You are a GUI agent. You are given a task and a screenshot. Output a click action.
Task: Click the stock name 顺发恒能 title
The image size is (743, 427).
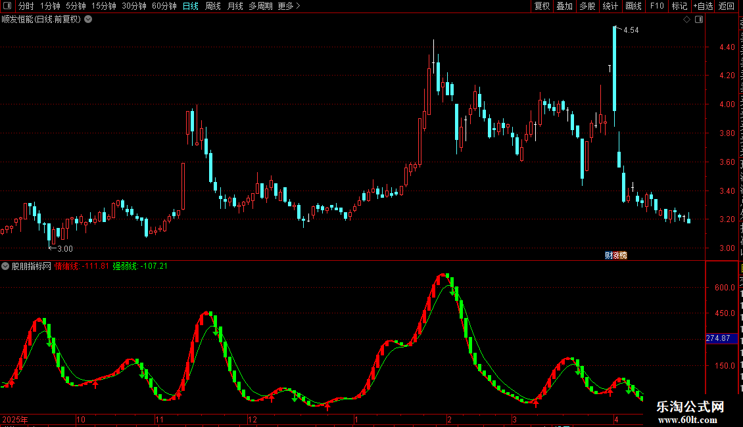click(41, 20)
